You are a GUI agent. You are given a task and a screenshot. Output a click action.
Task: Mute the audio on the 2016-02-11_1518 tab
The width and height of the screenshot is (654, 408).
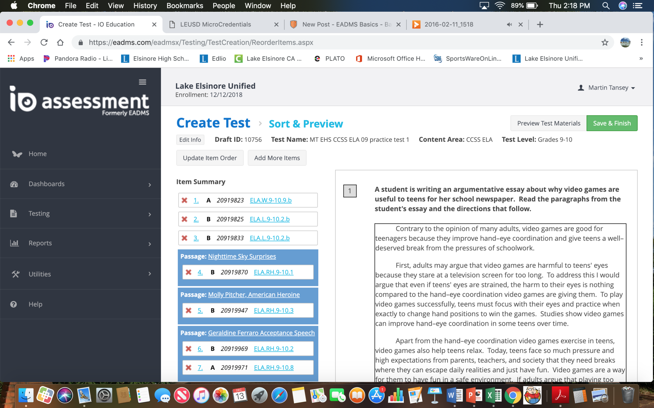tap(509, 25)
